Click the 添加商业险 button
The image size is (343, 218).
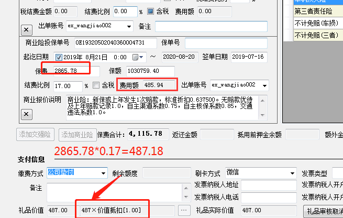(78, 135)
